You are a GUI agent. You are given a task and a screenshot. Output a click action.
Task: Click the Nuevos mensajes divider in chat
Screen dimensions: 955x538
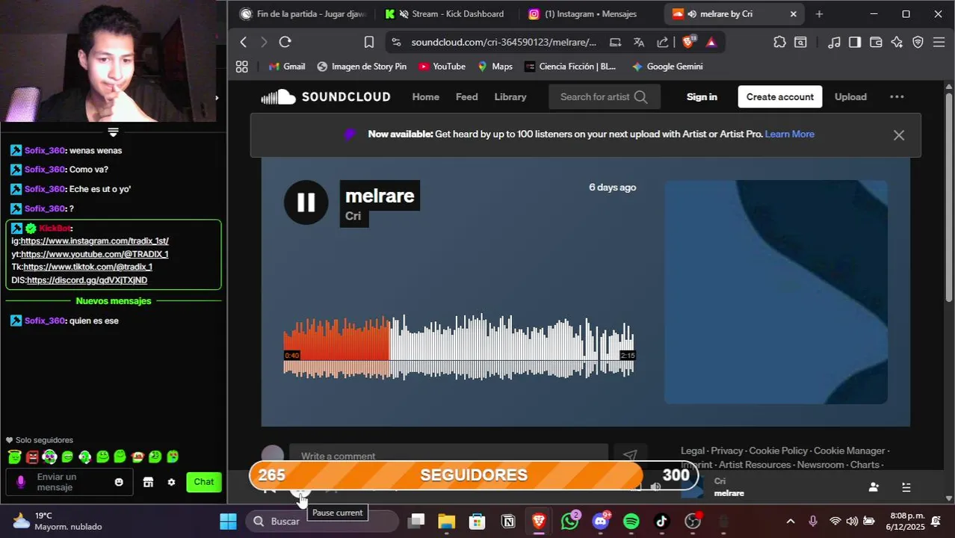[x=114, y=301]
